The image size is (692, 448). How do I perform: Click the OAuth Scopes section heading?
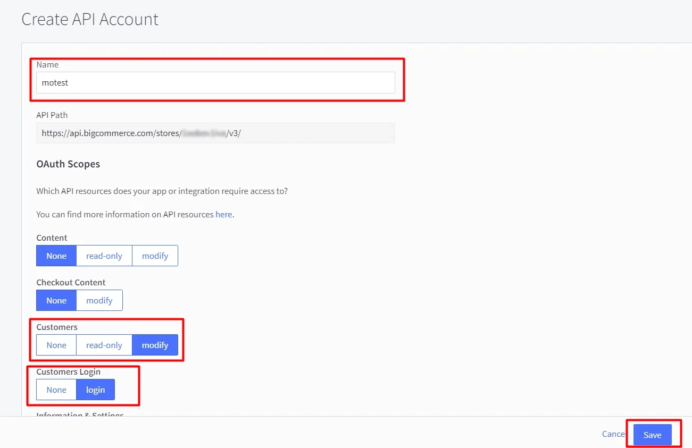point(68,164)
